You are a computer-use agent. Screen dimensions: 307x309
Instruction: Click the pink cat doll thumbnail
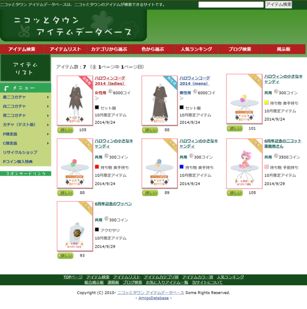click(244, 163)
